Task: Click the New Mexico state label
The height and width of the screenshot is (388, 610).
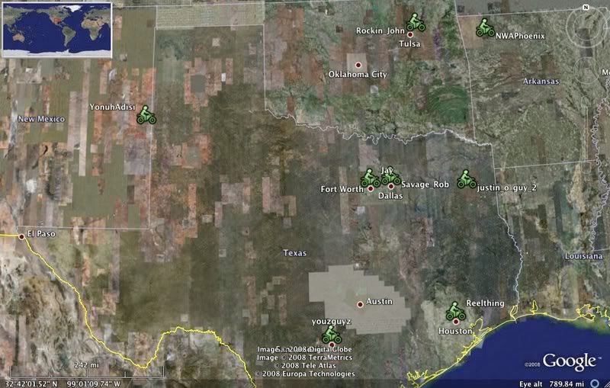Action: tap(41, 119)
